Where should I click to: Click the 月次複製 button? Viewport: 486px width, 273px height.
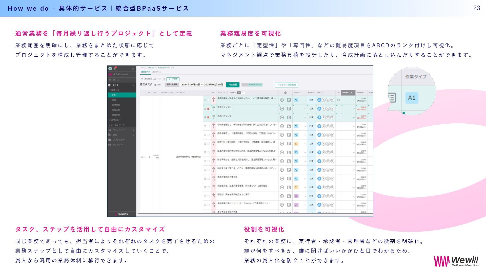pos(233,85)
